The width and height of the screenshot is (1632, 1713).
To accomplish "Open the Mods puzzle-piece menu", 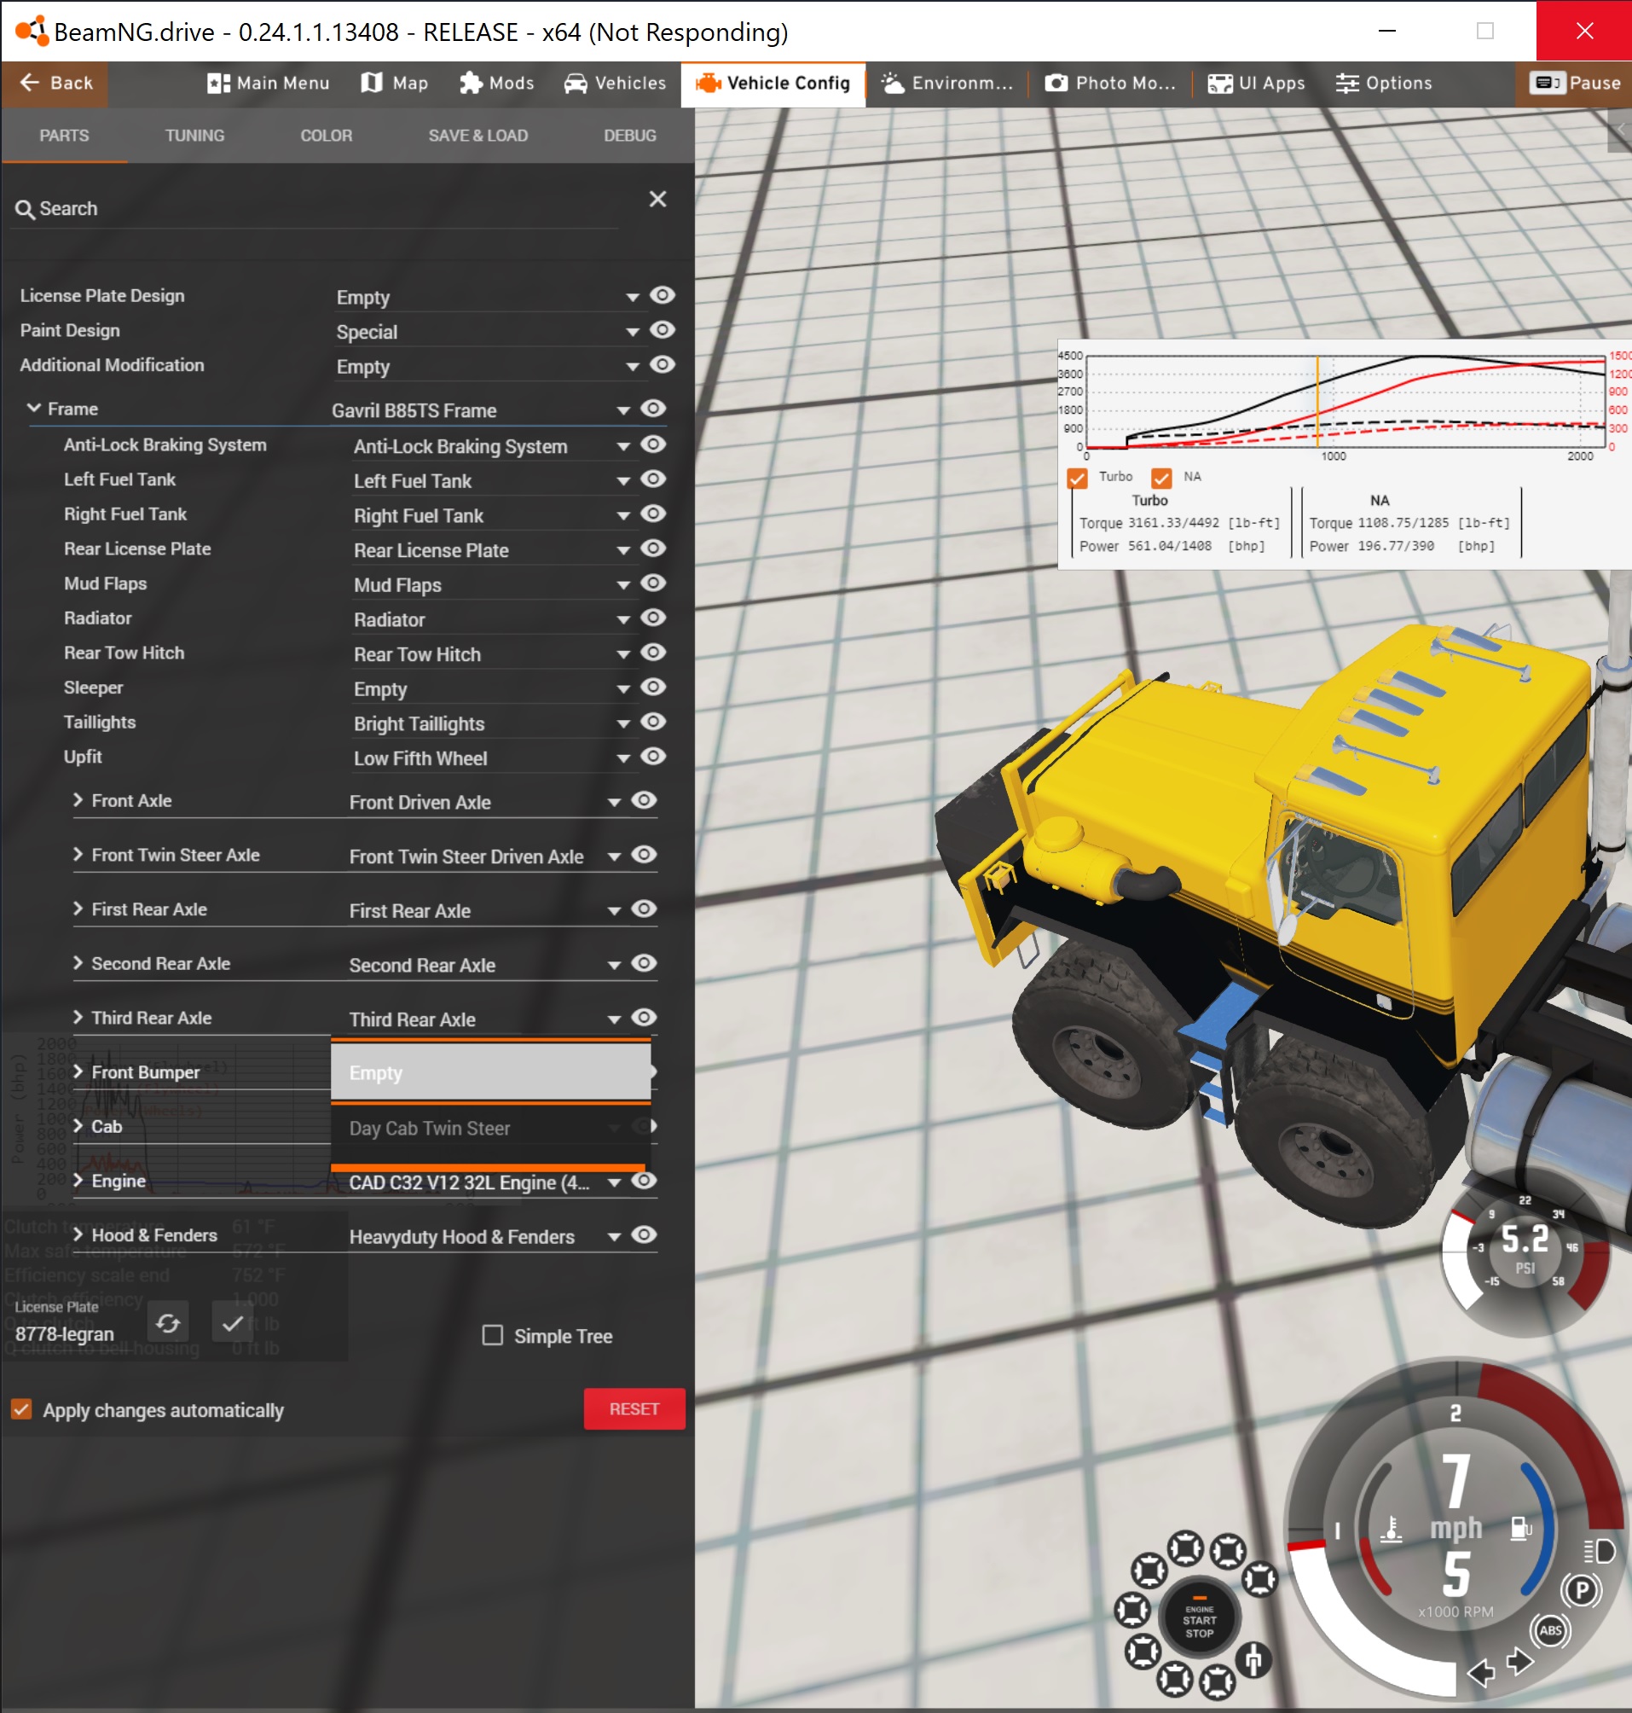I will [x=496, y=83].
